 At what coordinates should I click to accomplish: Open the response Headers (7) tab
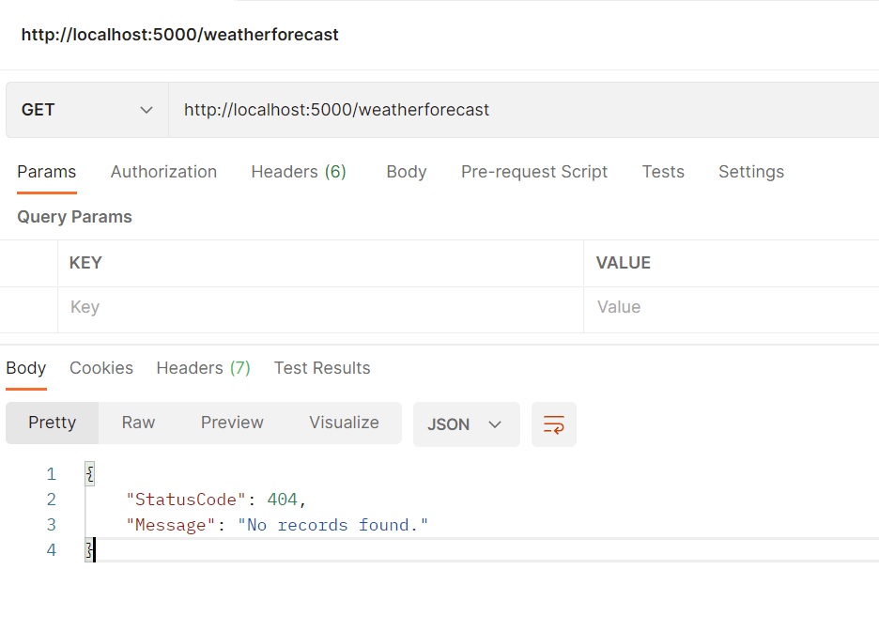(x=203, y=368)
